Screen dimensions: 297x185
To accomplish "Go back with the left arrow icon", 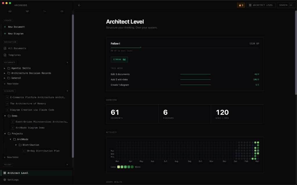I will 79,5.
